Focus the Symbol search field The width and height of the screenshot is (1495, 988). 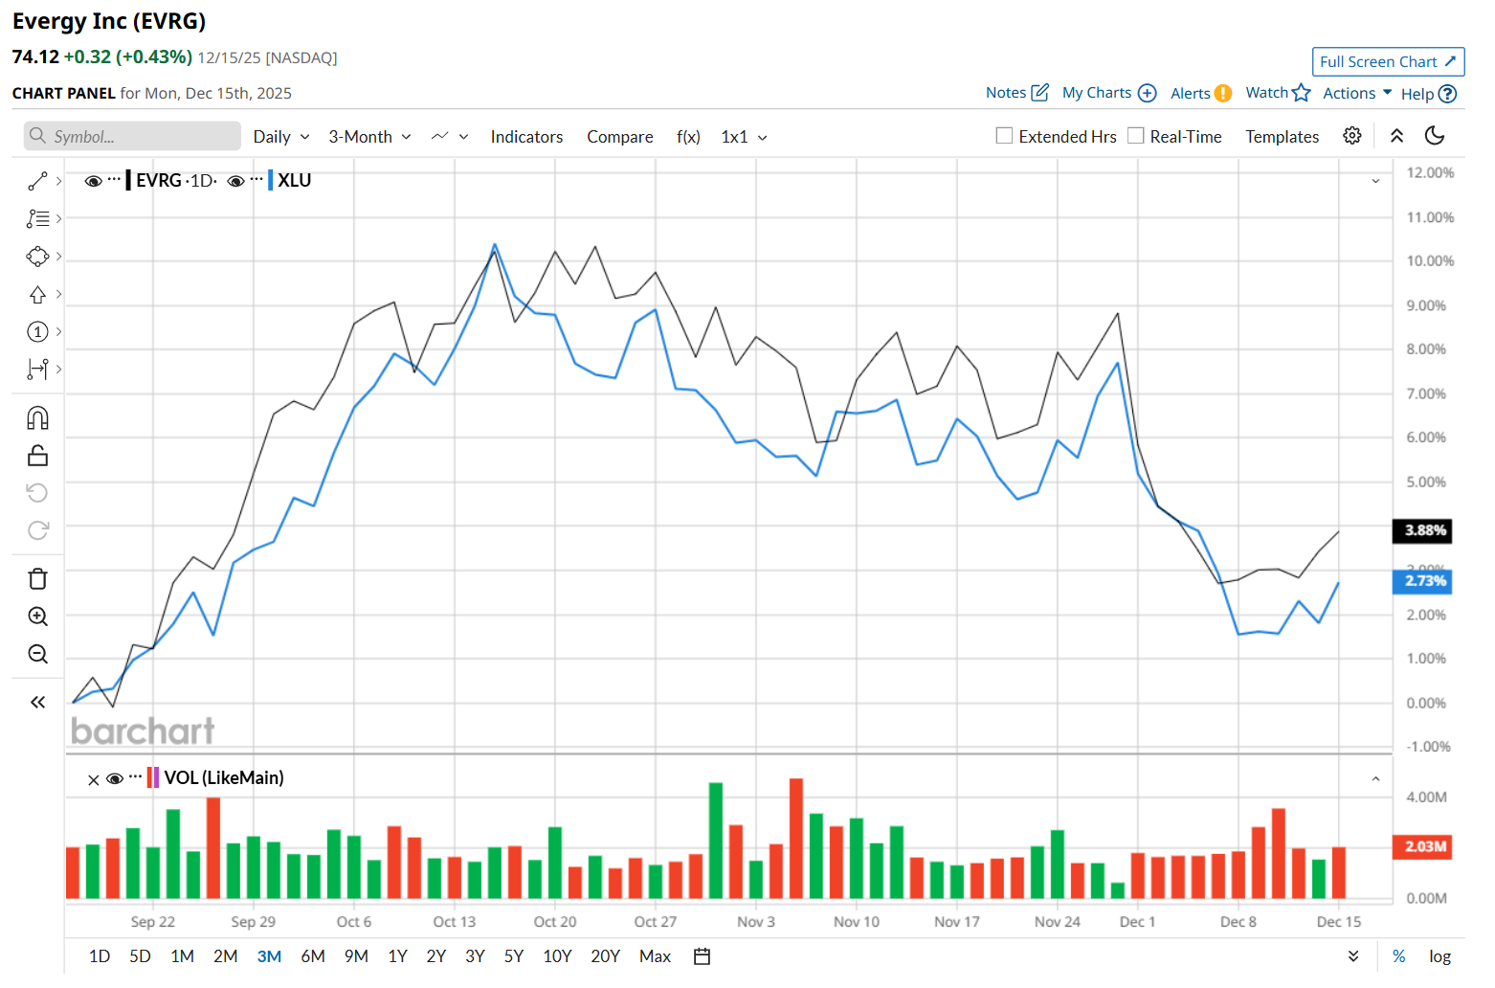point(132,136)
